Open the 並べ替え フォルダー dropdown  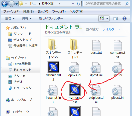click(x=112, y=29)
